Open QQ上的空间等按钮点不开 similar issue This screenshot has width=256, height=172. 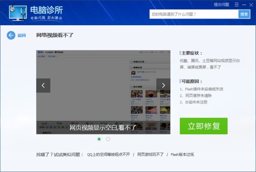(x=108, y=155)
